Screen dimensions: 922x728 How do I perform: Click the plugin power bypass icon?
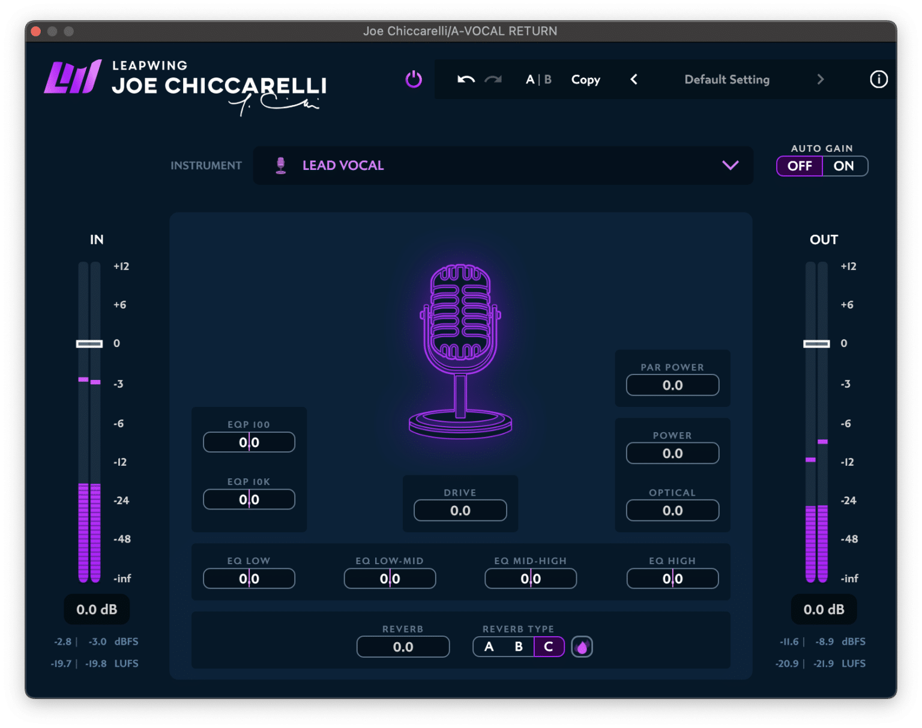[x=413, y=79]
